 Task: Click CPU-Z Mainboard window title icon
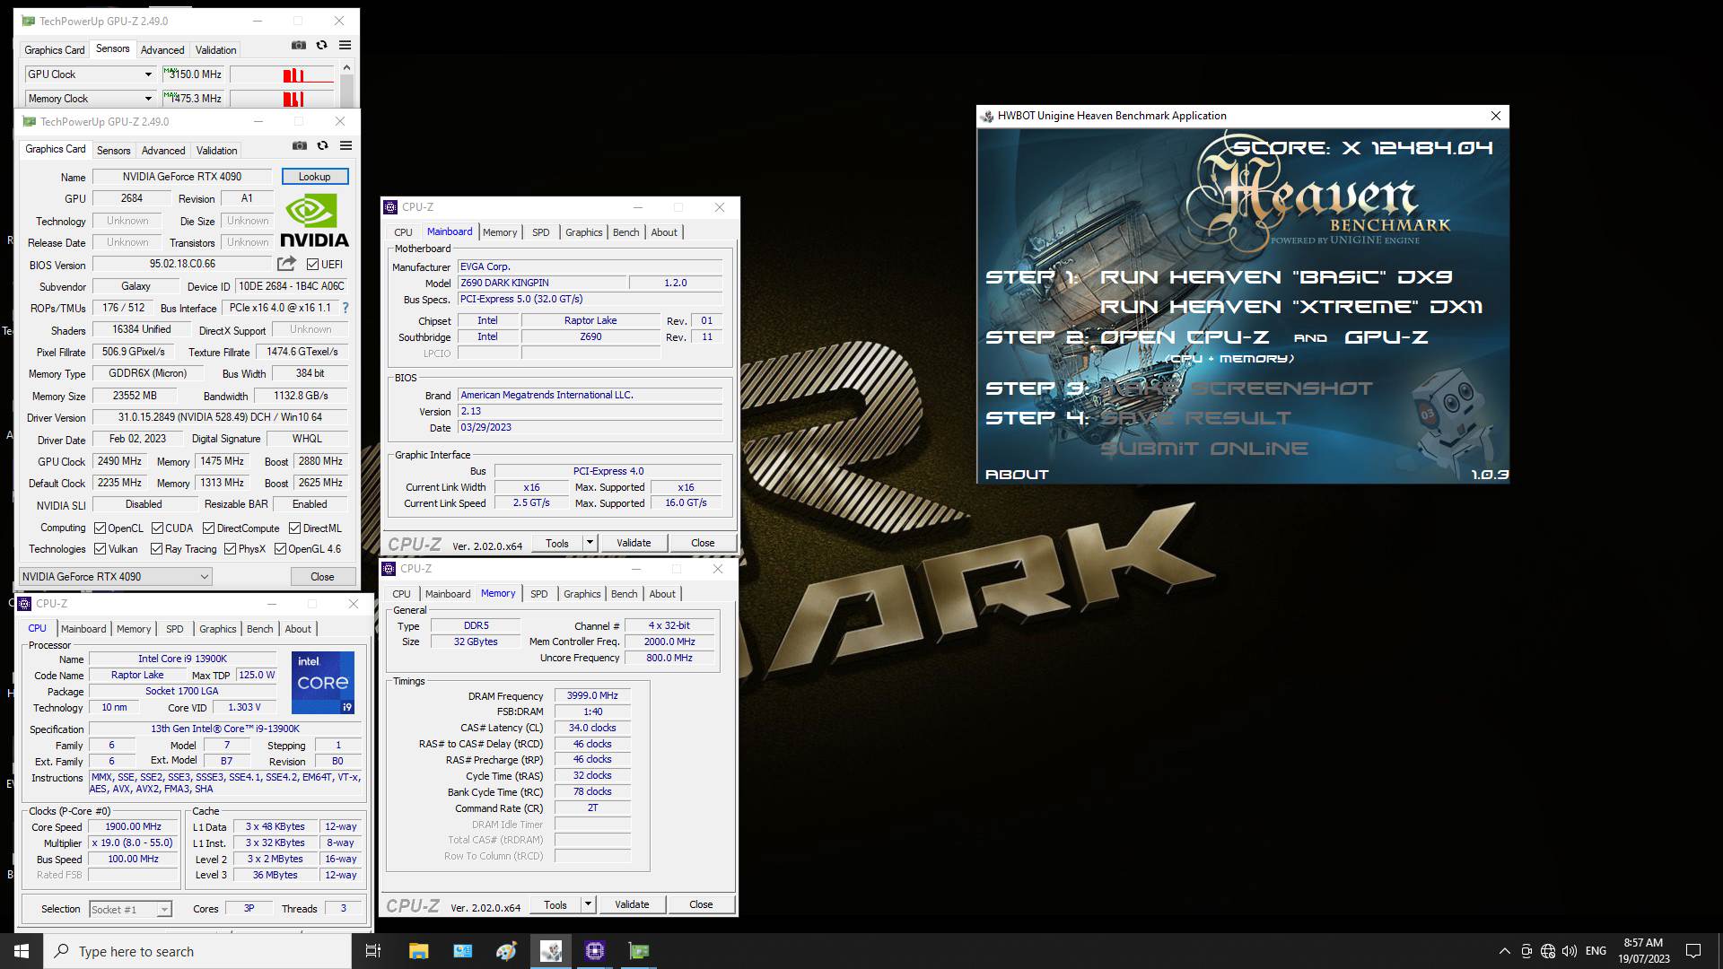point(390,207)
